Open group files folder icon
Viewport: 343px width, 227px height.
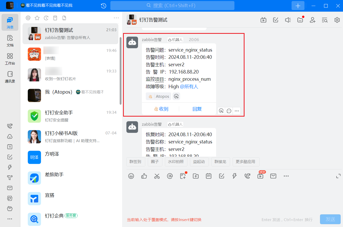click(x=300, y=20)
